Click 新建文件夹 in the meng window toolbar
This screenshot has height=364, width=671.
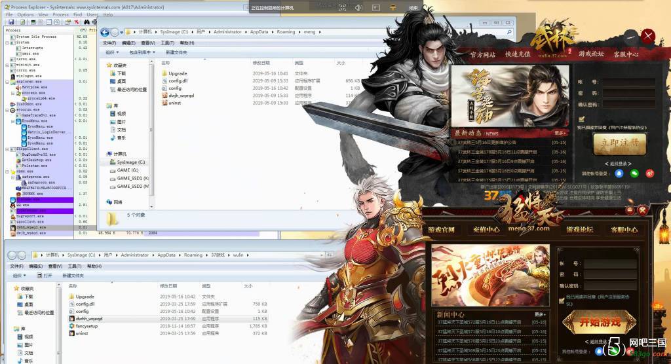(x=176, y=52)
